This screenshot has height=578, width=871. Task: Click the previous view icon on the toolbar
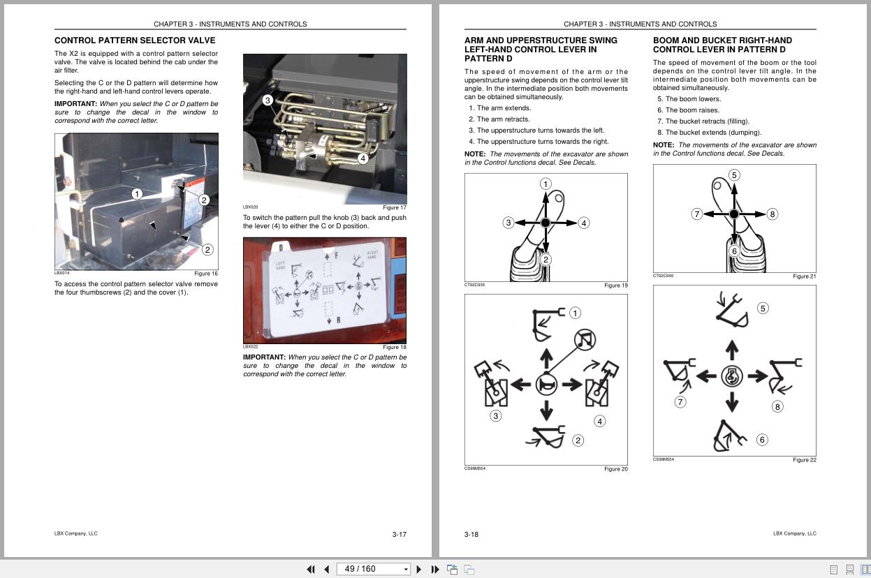(x=453, y=569)
